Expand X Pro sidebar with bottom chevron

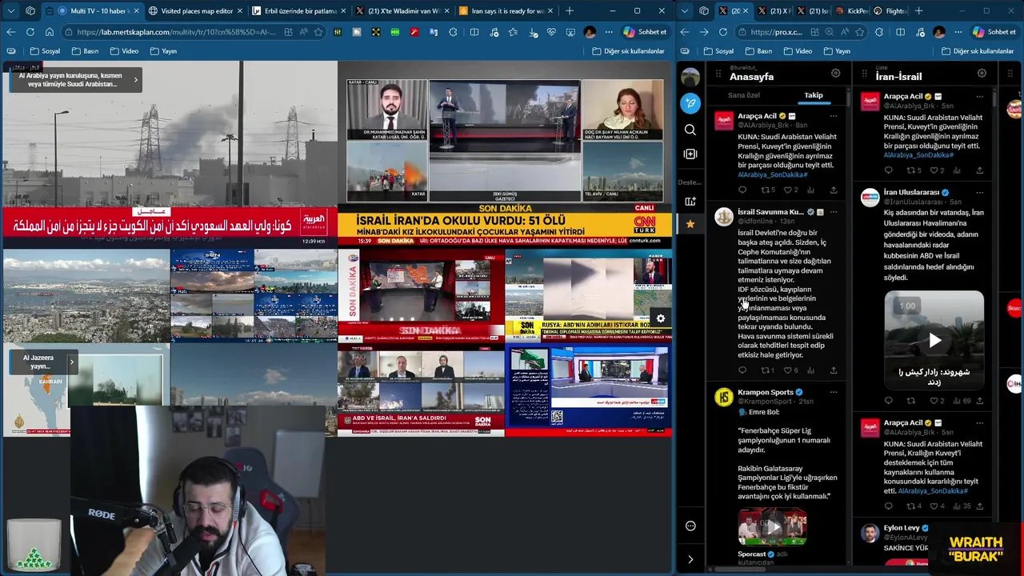pyautogui.click(x=690, y=559)
